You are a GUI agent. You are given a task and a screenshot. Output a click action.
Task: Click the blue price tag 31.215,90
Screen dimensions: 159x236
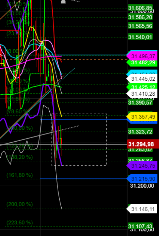[x=142, y=179]
